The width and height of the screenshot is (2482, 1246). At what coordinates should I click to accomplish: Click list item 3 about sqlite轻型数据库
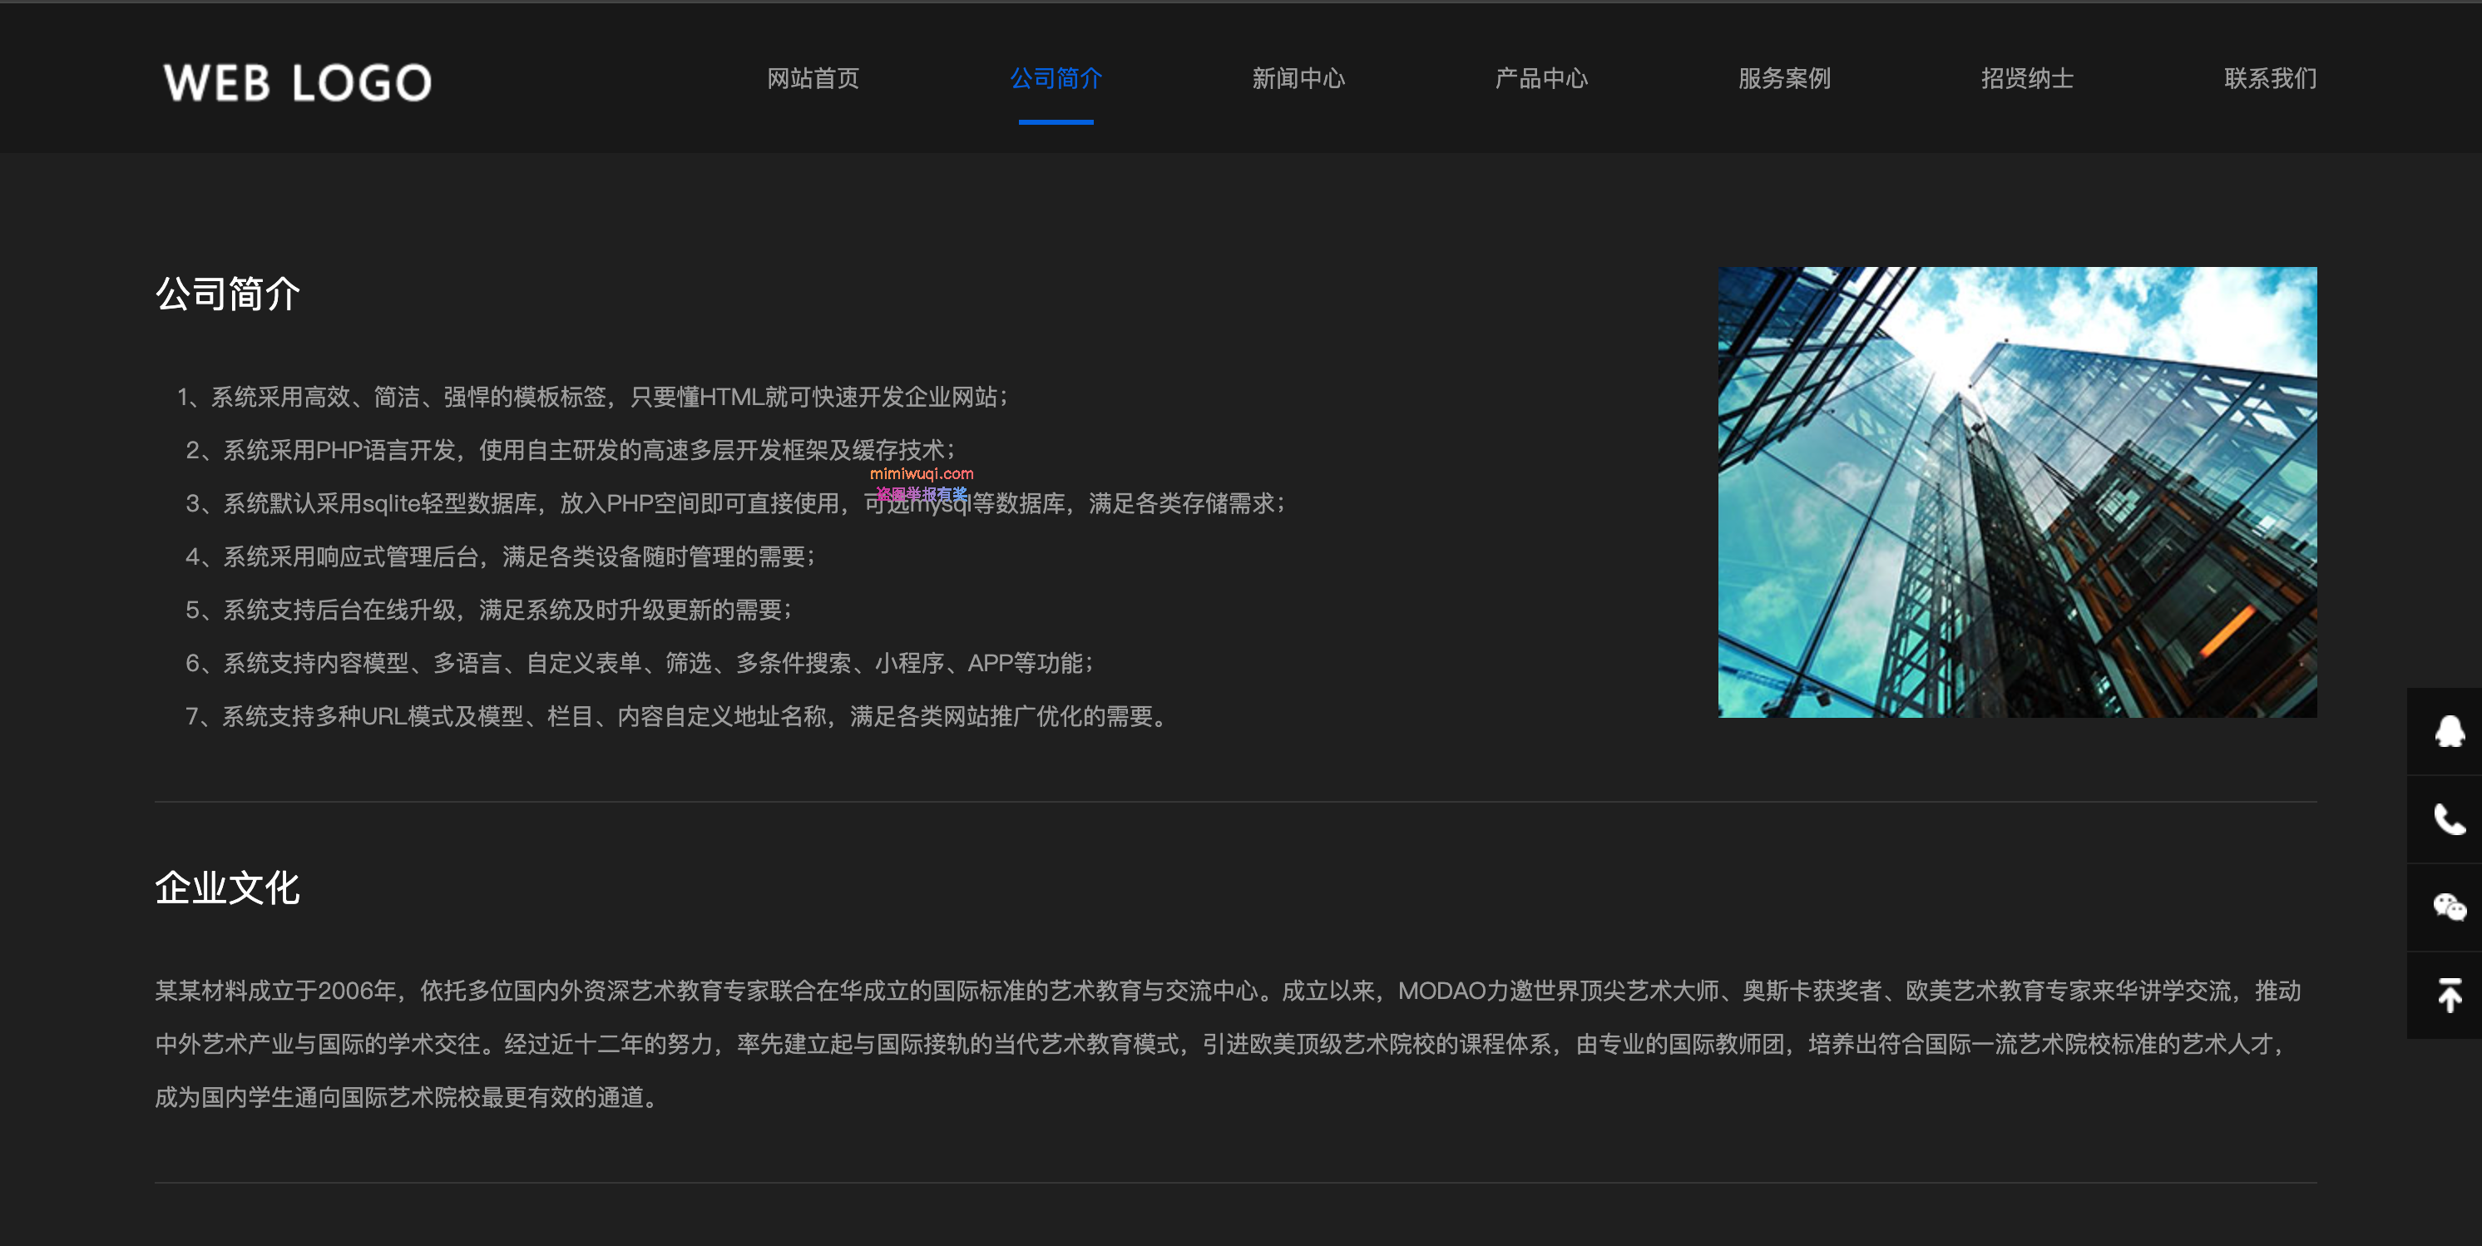point(734,503)
